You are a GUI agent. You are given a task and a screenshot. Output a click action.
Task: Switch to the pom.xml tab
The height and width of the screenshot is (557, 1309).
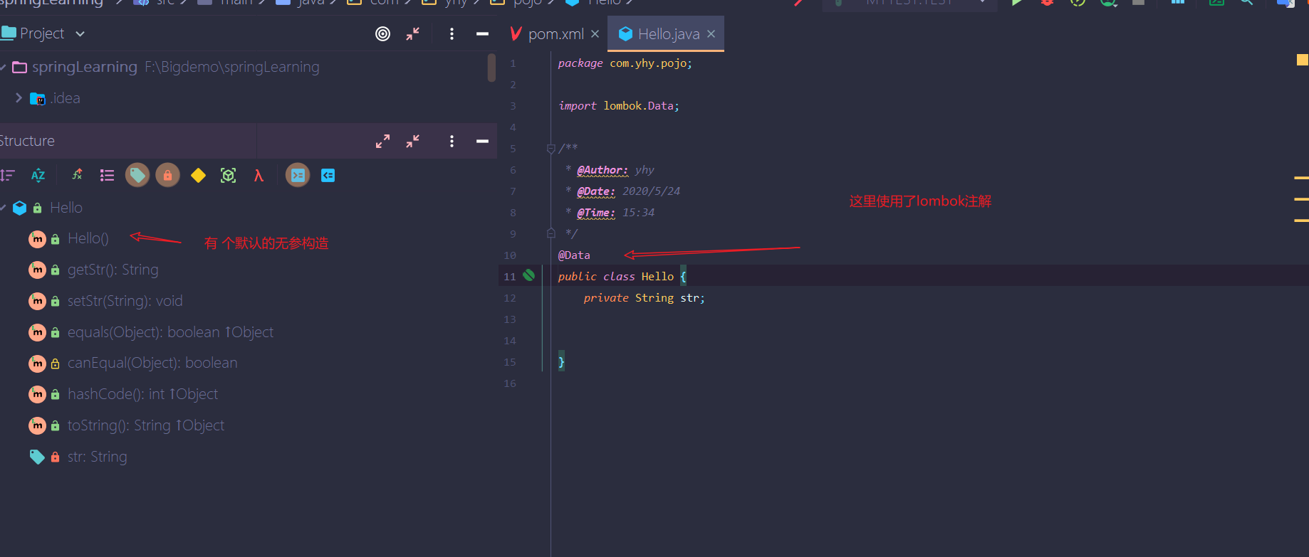coord(556,34)
